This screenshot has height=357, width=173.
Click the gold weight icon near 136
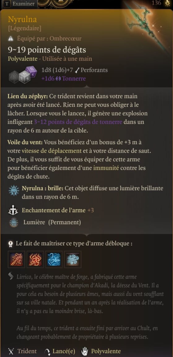(167, 3)
